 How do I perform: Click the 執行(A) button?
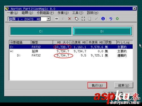pyautogui.click(x=97, y=85)
